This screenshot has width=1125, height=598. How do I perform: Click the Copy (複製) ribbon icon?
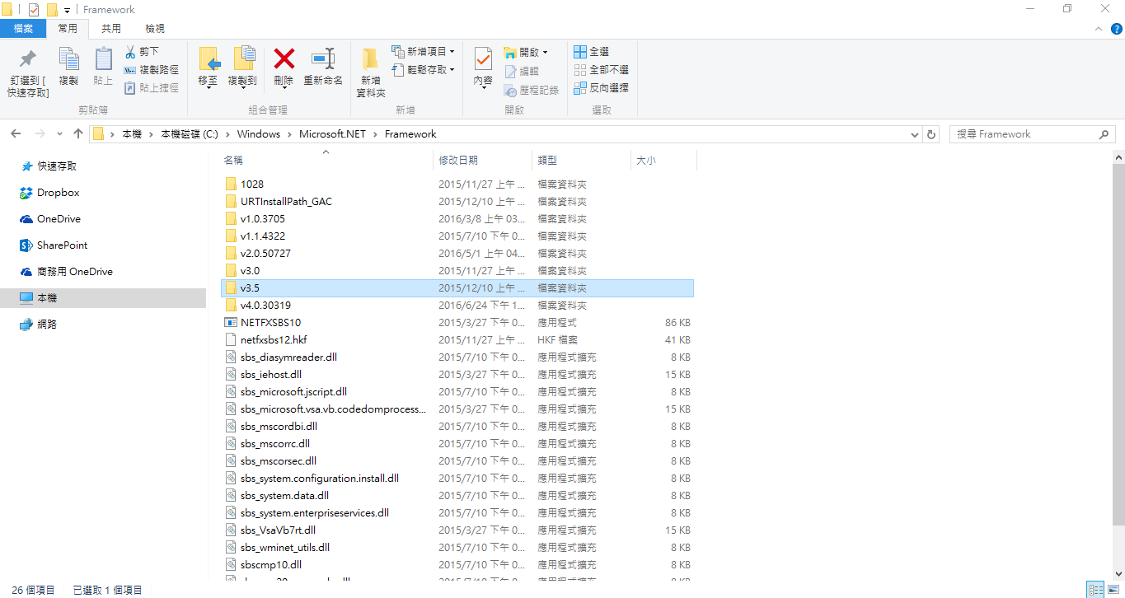(x=68, y=59)
